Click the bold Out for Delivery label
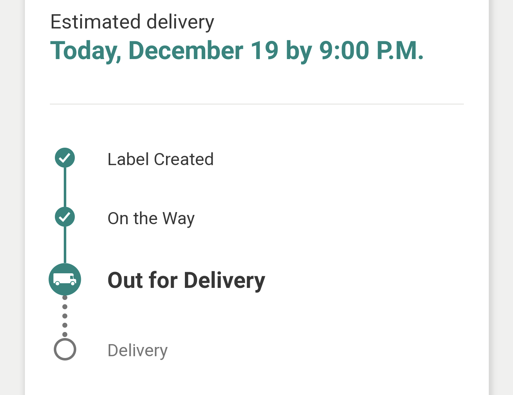Screen dimensions: 513x395 tap(186, 280)
